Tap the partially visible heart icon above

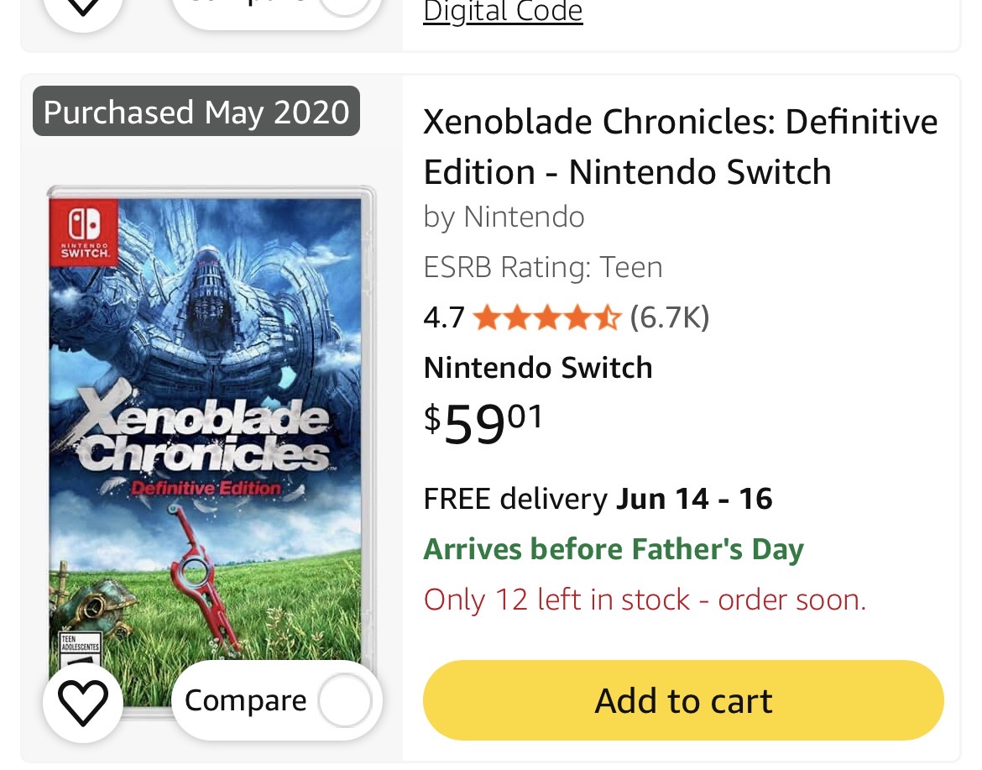pyautogui.click(x=82, y=11)
